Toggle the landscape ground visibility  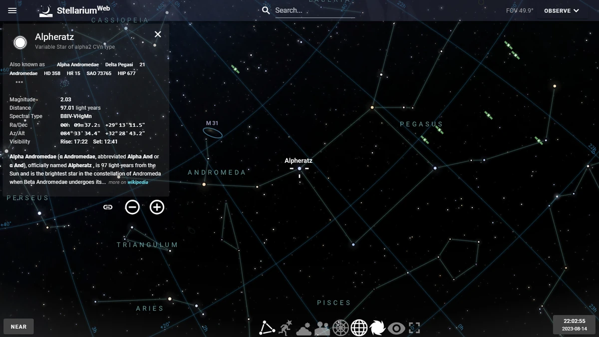coord(322,328)
